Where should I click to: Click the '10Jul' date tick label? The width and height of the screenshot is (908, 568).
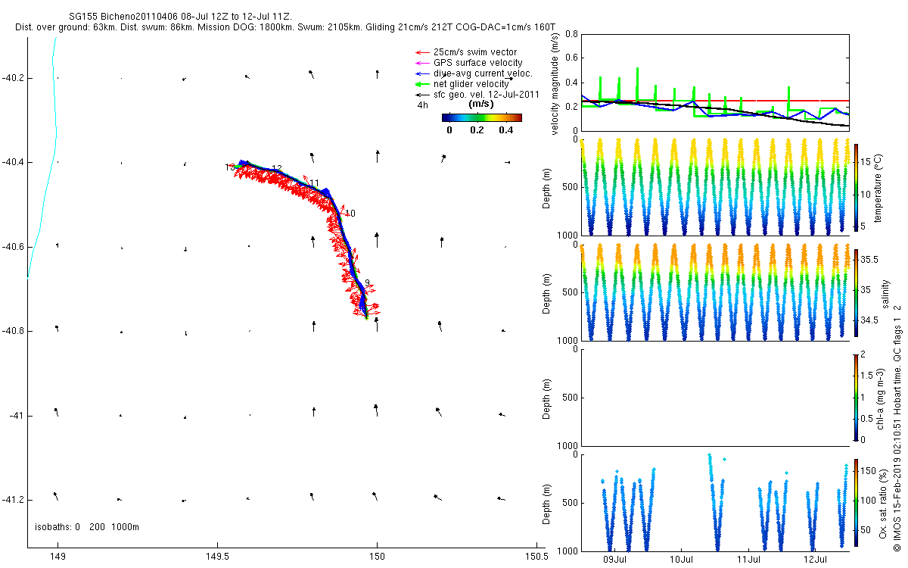[x=681, y=560]
